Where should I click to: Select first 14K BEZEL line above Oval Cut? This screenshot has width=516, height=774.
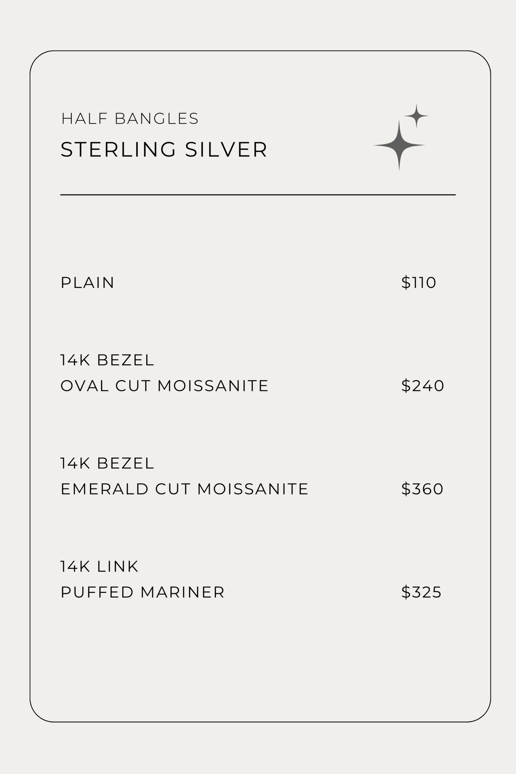[x=107, y=360]
